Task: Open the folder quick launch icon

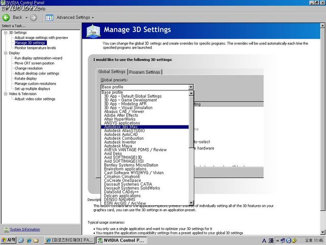Action: pos(36,240)
